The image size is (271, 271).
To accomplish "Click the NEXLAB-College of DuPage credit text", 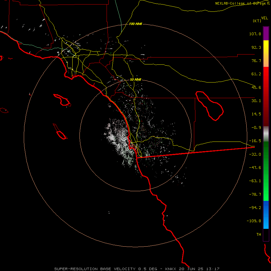I will (x=242, y=3).
